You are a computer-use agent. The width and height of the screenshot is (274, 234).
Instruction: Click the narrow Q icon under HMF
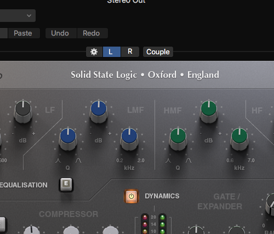(x=168, y=161)
